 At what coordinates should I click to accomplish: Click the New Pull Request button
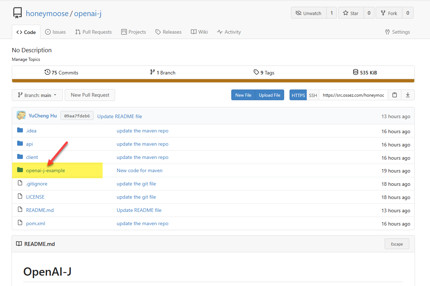pos(90,95)
